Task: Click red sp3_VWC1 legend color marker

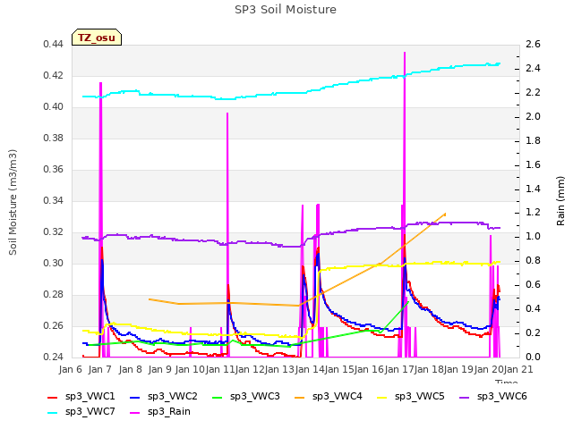Action: pyautogui.click(x=53, y=398)
